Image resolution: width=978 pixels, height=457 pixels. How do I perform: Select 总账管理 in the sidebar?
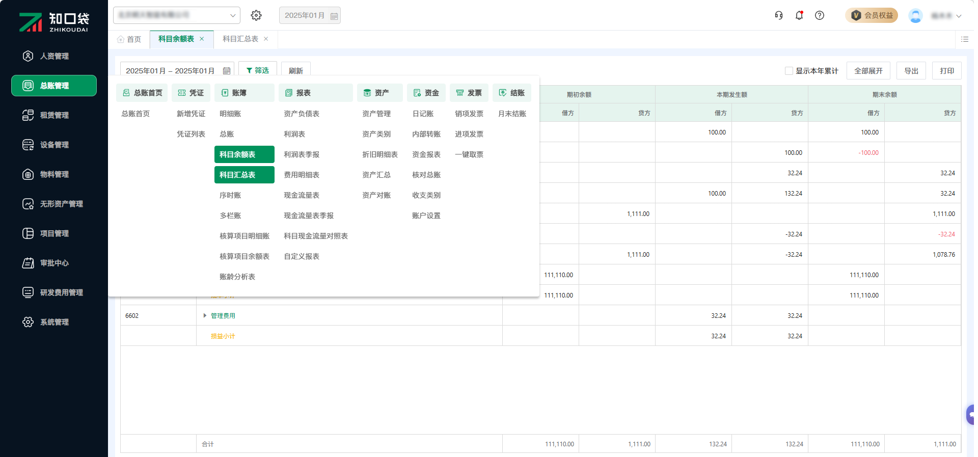(x=54, y=86)
